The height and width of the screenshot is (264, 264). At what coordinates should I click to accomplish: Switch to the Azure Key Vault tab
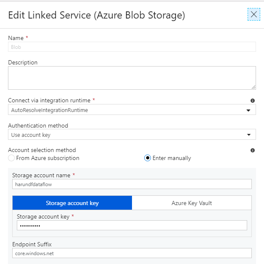pos(192,203)
